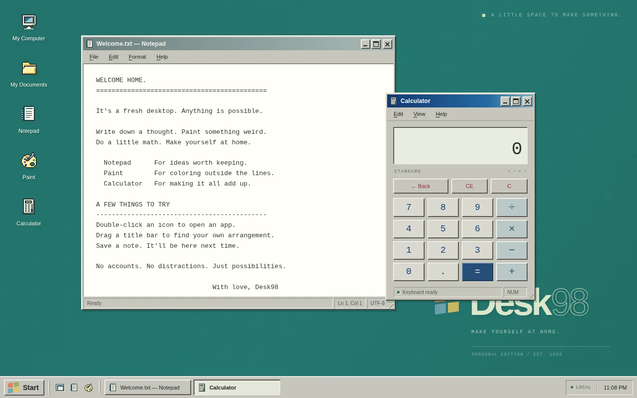The height and width of the screenshot is (398, 637).
Task: Open Calculator's View menu
Action: pos(420,114)
